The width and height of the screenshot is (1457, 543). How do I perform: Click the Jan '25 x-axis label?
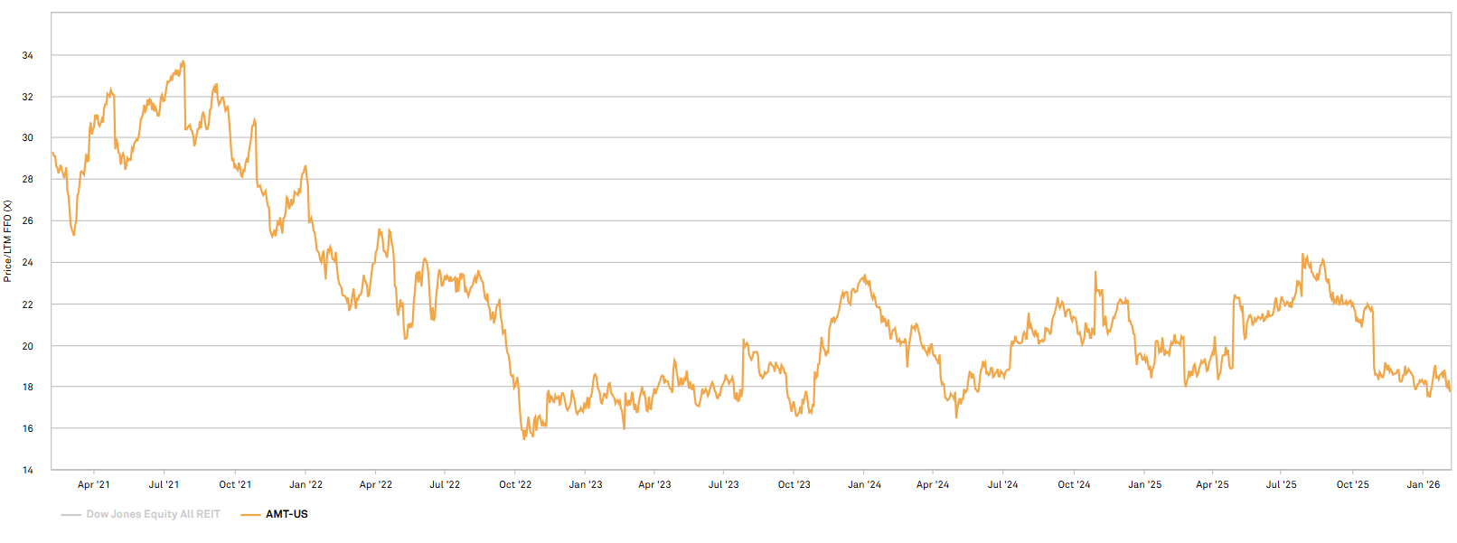1145,485
